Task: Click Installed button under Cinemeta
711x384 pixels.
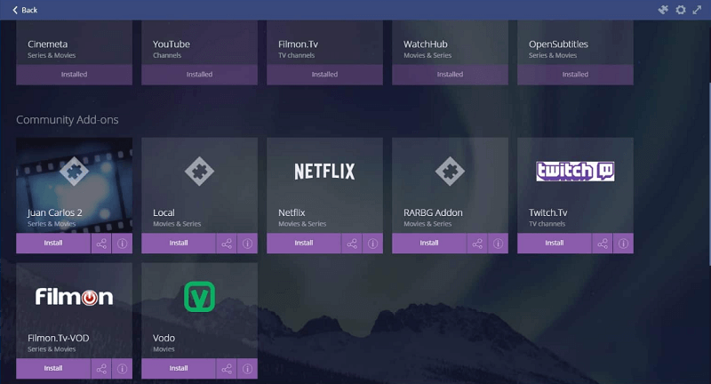Action: [75, 75]
